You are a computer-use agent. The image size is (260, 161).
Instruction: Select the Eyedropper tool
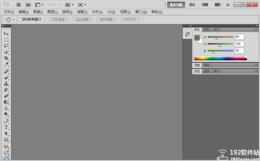6,64
